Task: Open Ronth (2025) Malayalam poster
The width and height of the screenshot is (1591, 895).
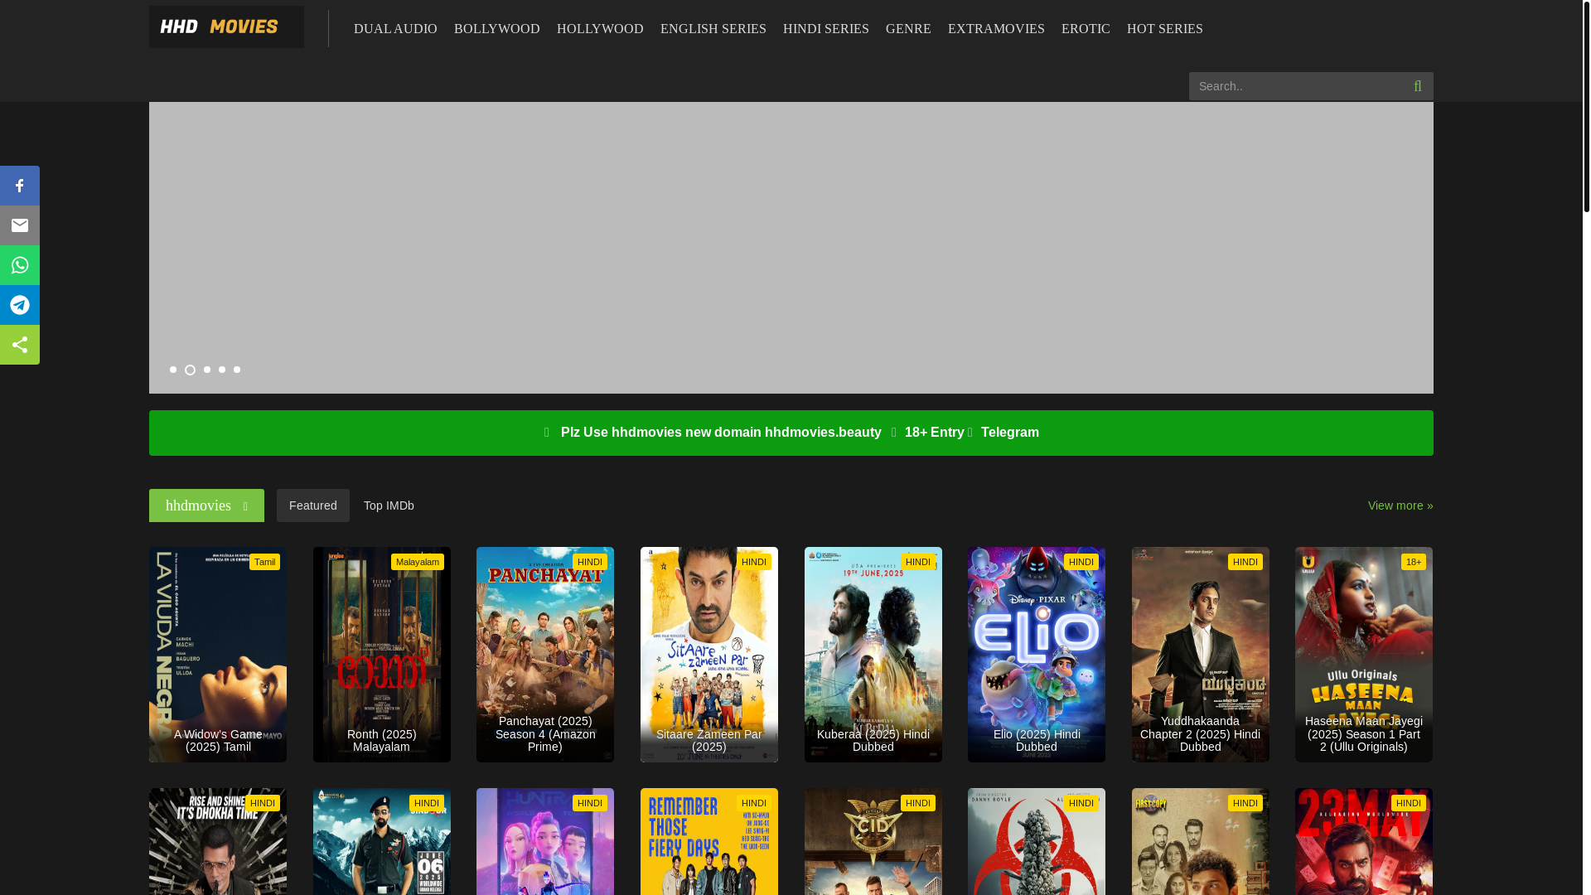Action: point(381,655)
